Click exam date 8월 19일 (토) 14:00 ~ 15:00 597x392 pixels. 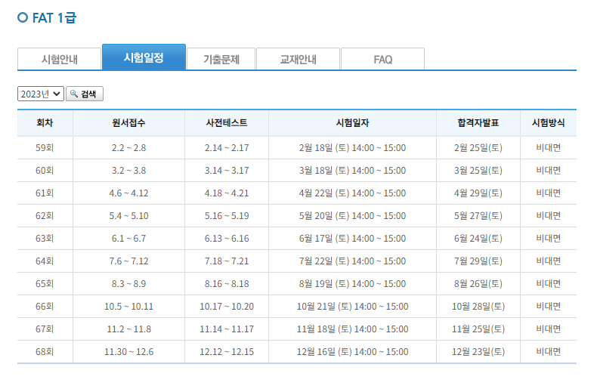pos(352,283)
